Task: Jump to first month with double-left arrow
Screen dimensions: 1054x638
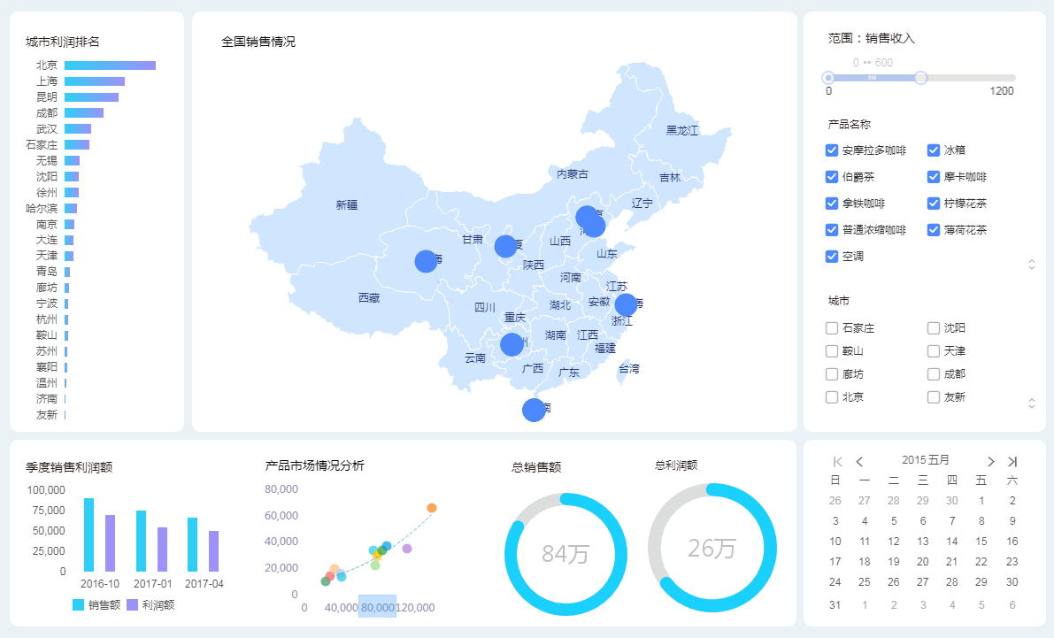Action: pyautogui.click(x=837, y=461)
